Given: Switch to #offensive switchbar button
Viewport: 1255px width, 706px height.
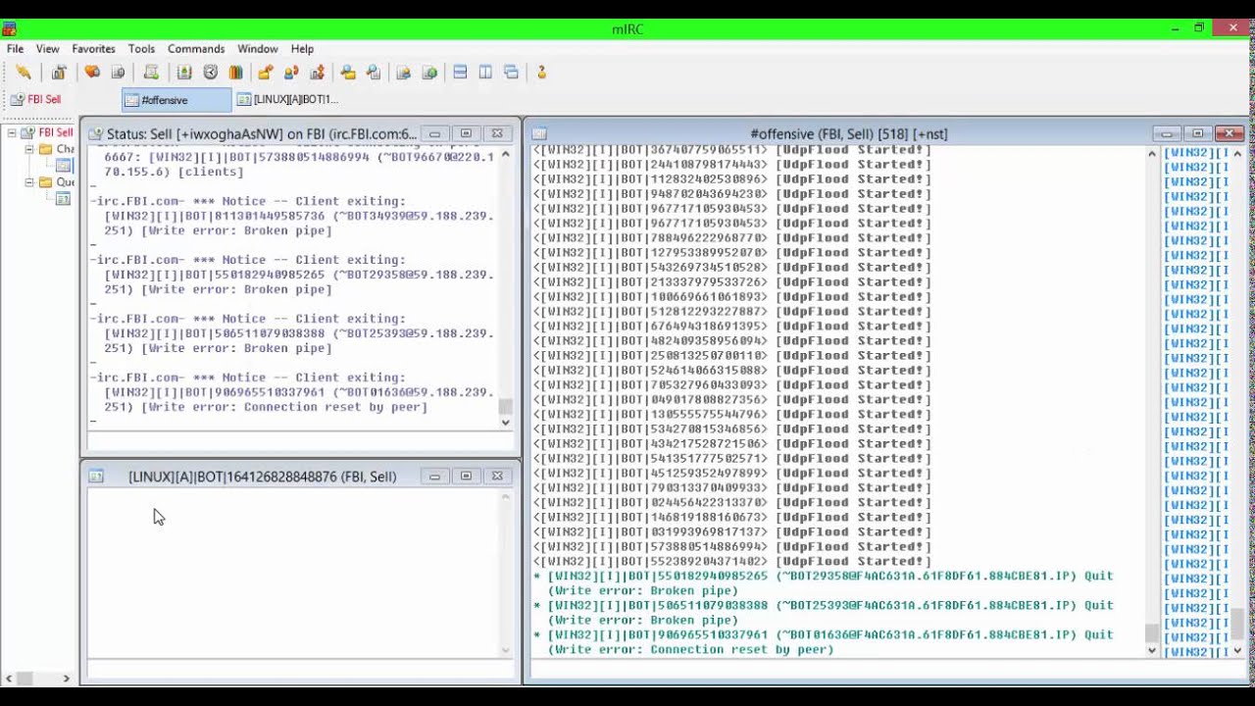Looking at the screenshot, I should 176,100.
